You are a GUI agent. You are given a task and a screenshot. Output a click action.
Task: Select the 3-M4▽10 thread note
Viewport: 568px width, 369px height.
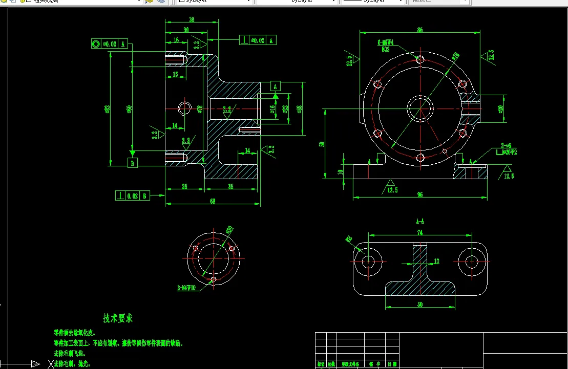(x=186, y=288)
